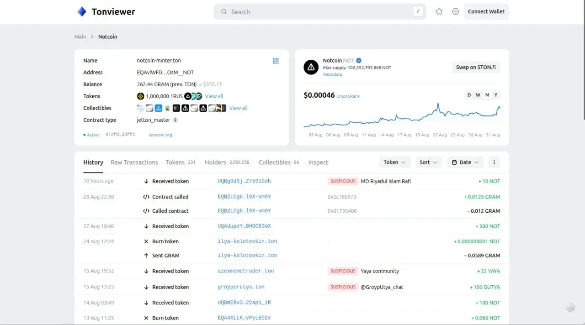Open address UQDmE8v3..22ap1_iR
This screenshot has height=325, width=585.
(x=244, y=303)
